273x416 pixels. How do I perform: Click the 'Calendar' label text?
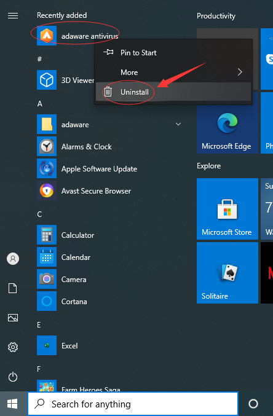click(x=76, y=257)
